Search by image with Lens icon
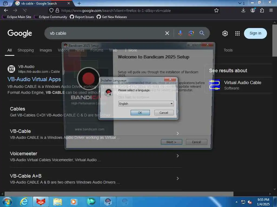 point(191,33)
